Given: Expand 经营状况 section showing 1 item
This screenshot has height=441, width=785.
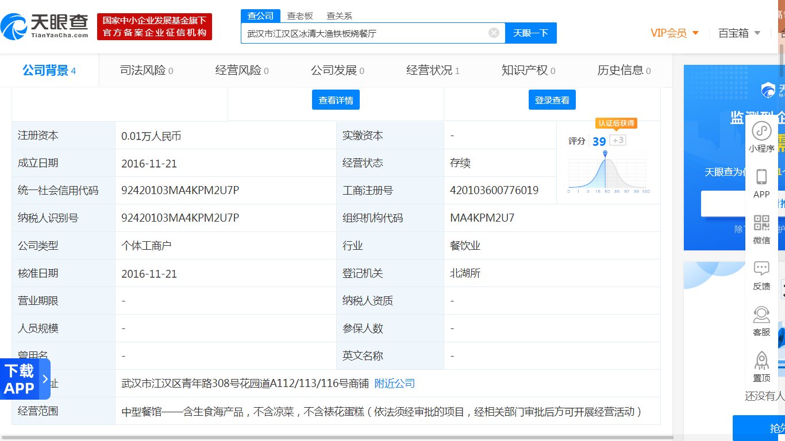Looking at the screenshot, I should pyautogui.click(x=432, y=70).
